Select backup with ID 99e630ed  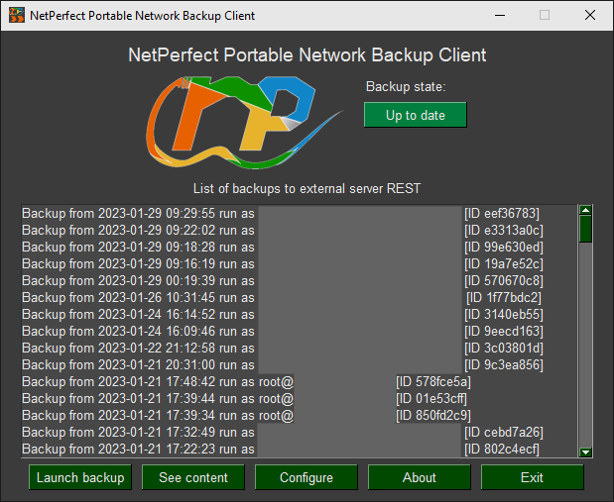[x=298, y=247]
